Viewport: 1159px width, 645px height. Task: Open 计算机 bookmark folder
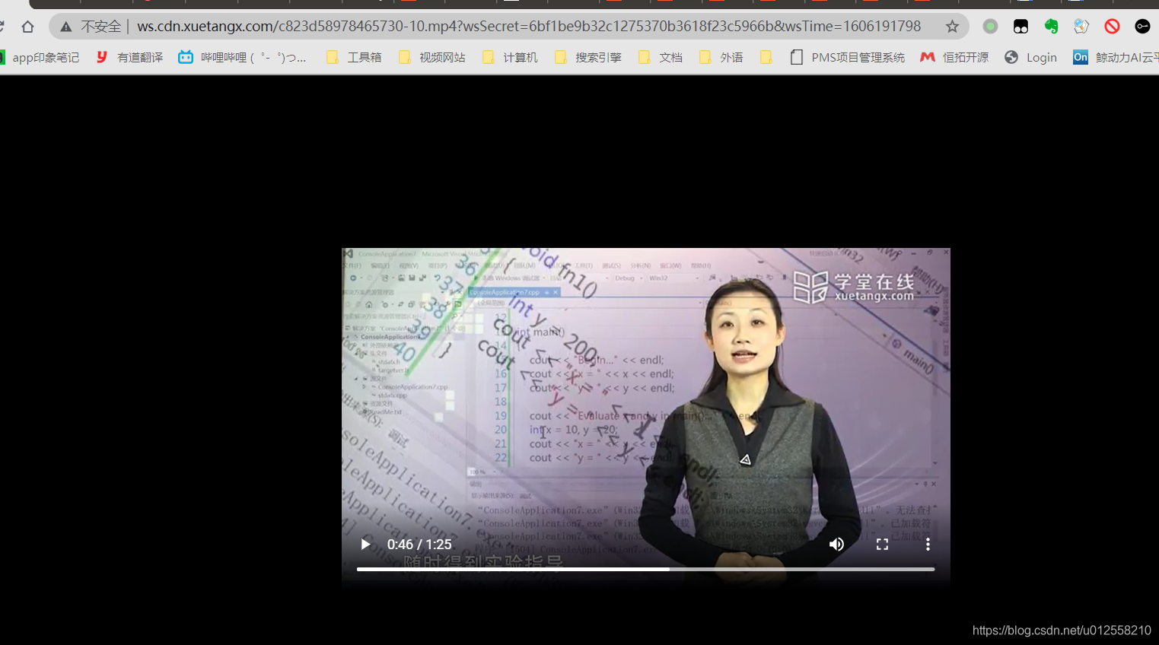pyautogui.click(x=510, y=57)
